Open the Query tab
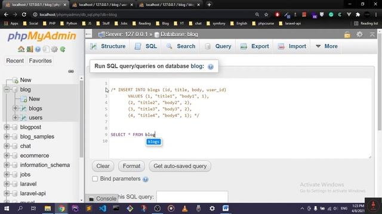382x214 pixels. (x=218, y=46)
